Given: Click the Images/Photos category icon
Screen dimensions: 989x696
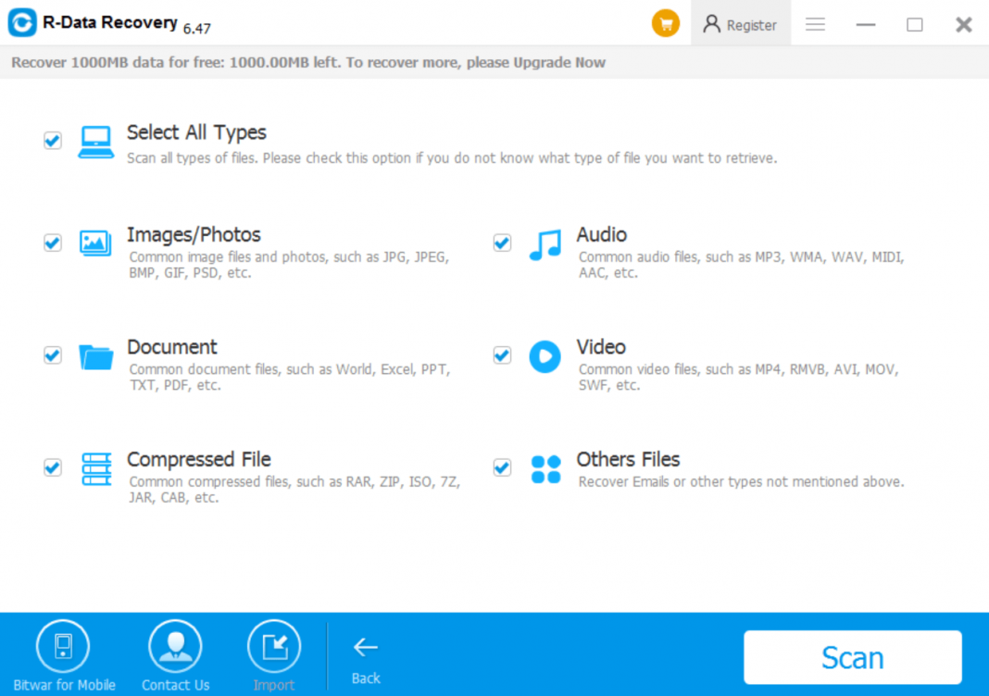Looking at the screenshot, I should tap(94, 243).
